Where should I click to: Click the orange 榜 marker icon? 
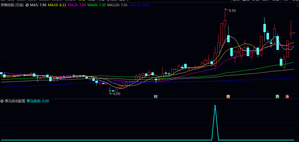click(228, 97)
